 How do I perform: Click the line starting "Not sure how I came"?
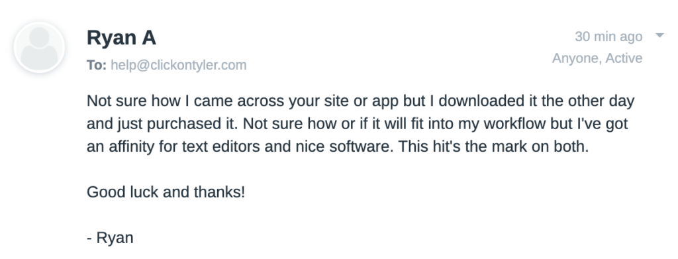(x=361, y=101)
